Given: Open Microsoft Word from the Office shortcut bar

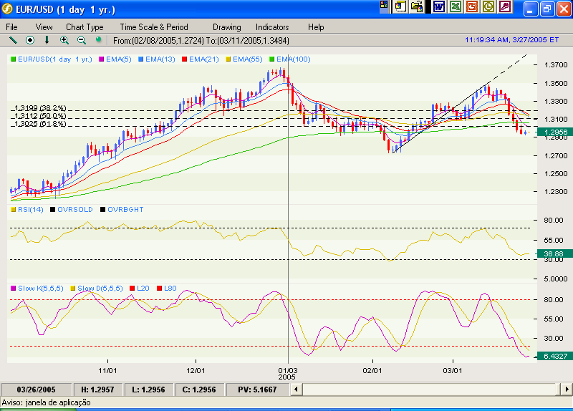Looking at the screenshot, I should [x=439, y=7].
